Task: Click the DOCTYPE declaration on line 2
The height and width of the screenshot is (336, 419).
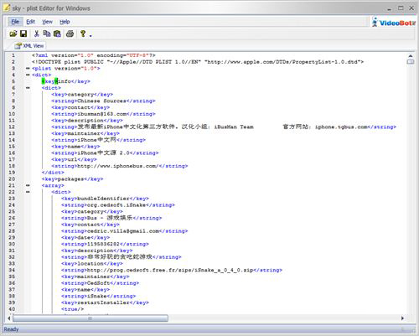Action: [x=198, y=62]
